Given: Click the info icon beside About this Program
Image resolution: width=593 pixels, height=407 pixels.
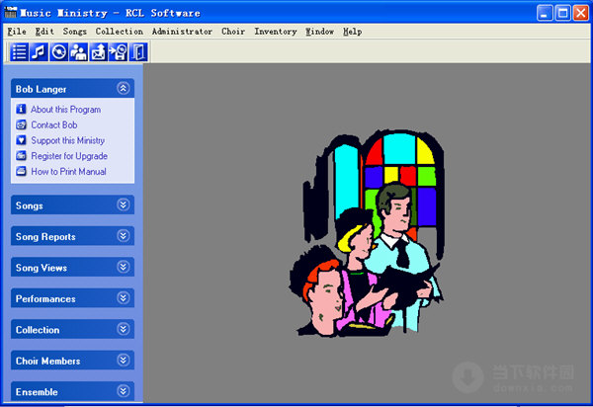Looking at the screenshot, I should coord(21,110).
